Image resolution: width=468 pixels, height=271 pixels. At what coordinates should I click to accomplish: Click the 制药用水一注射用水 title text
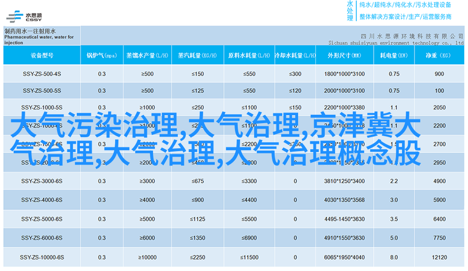click(x=30, y=31)
